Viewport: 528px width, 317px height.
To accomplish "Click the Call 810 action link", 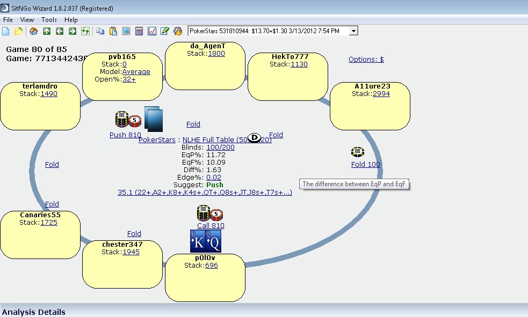I will 211,226.
